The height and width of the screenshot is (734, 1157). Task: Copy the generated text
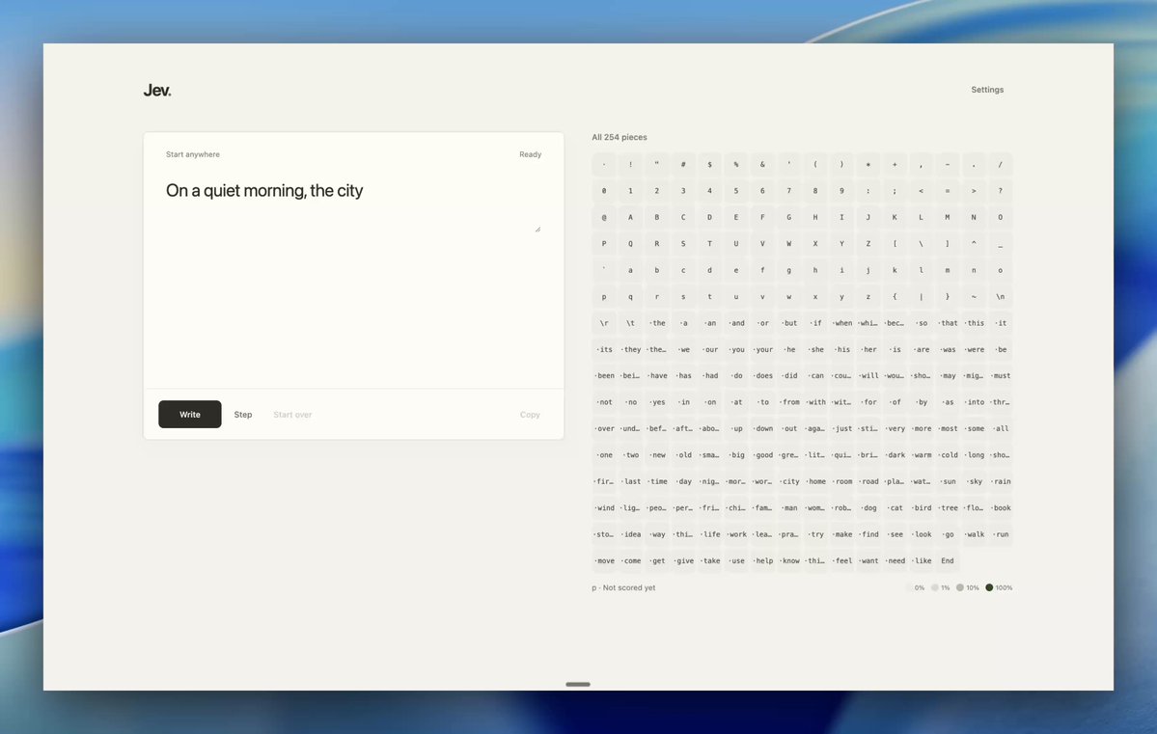tap(530, 415)
